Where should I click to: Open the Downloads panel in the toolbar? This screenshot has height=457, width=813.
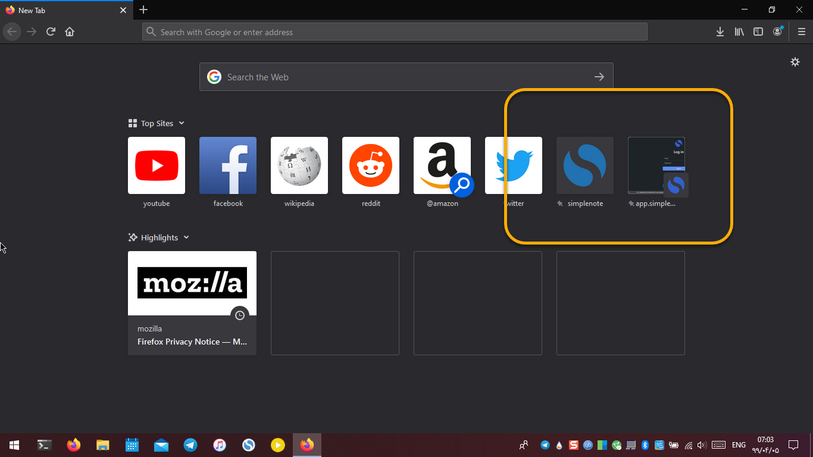(720, 32)
